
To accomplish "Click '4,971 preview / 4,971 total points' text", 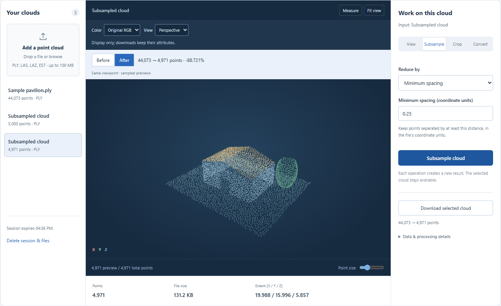I will [x=122, y=268].
